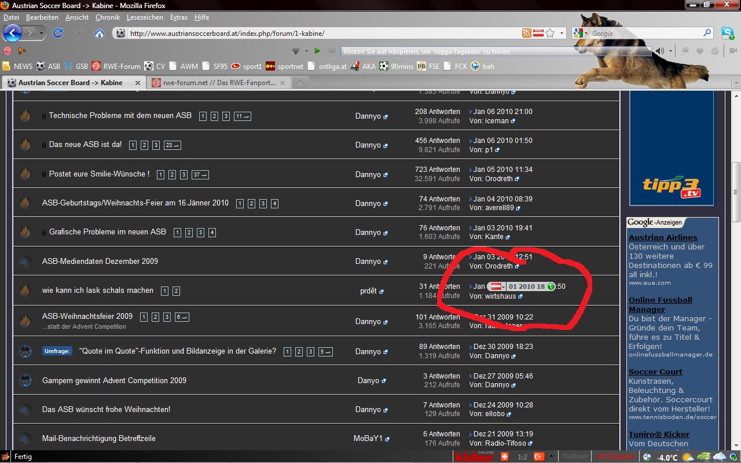Open the Online Fussball Manager ad link

(x=661, y=304)
